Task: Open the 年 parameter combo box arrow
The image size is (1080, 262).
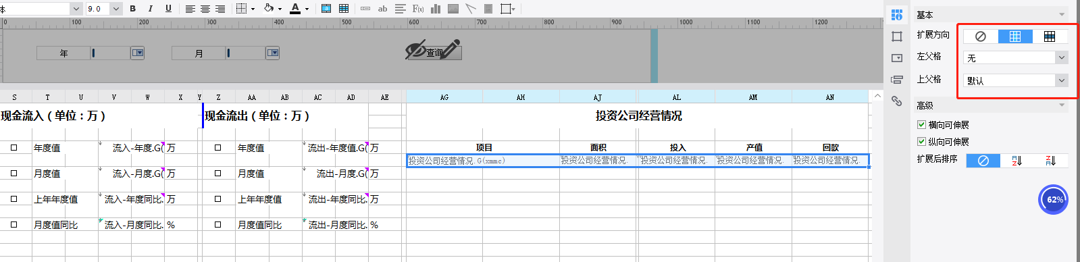Action: coord(138,53)
